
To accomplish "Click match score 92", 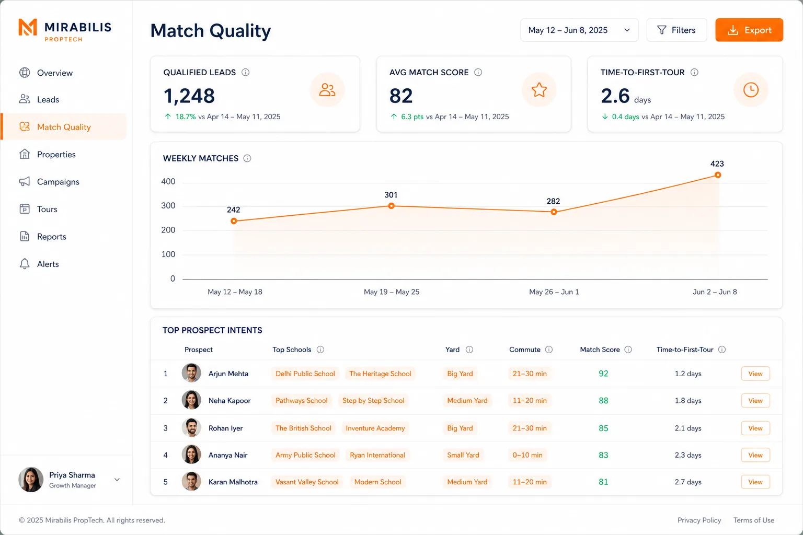I will [603, 374].
